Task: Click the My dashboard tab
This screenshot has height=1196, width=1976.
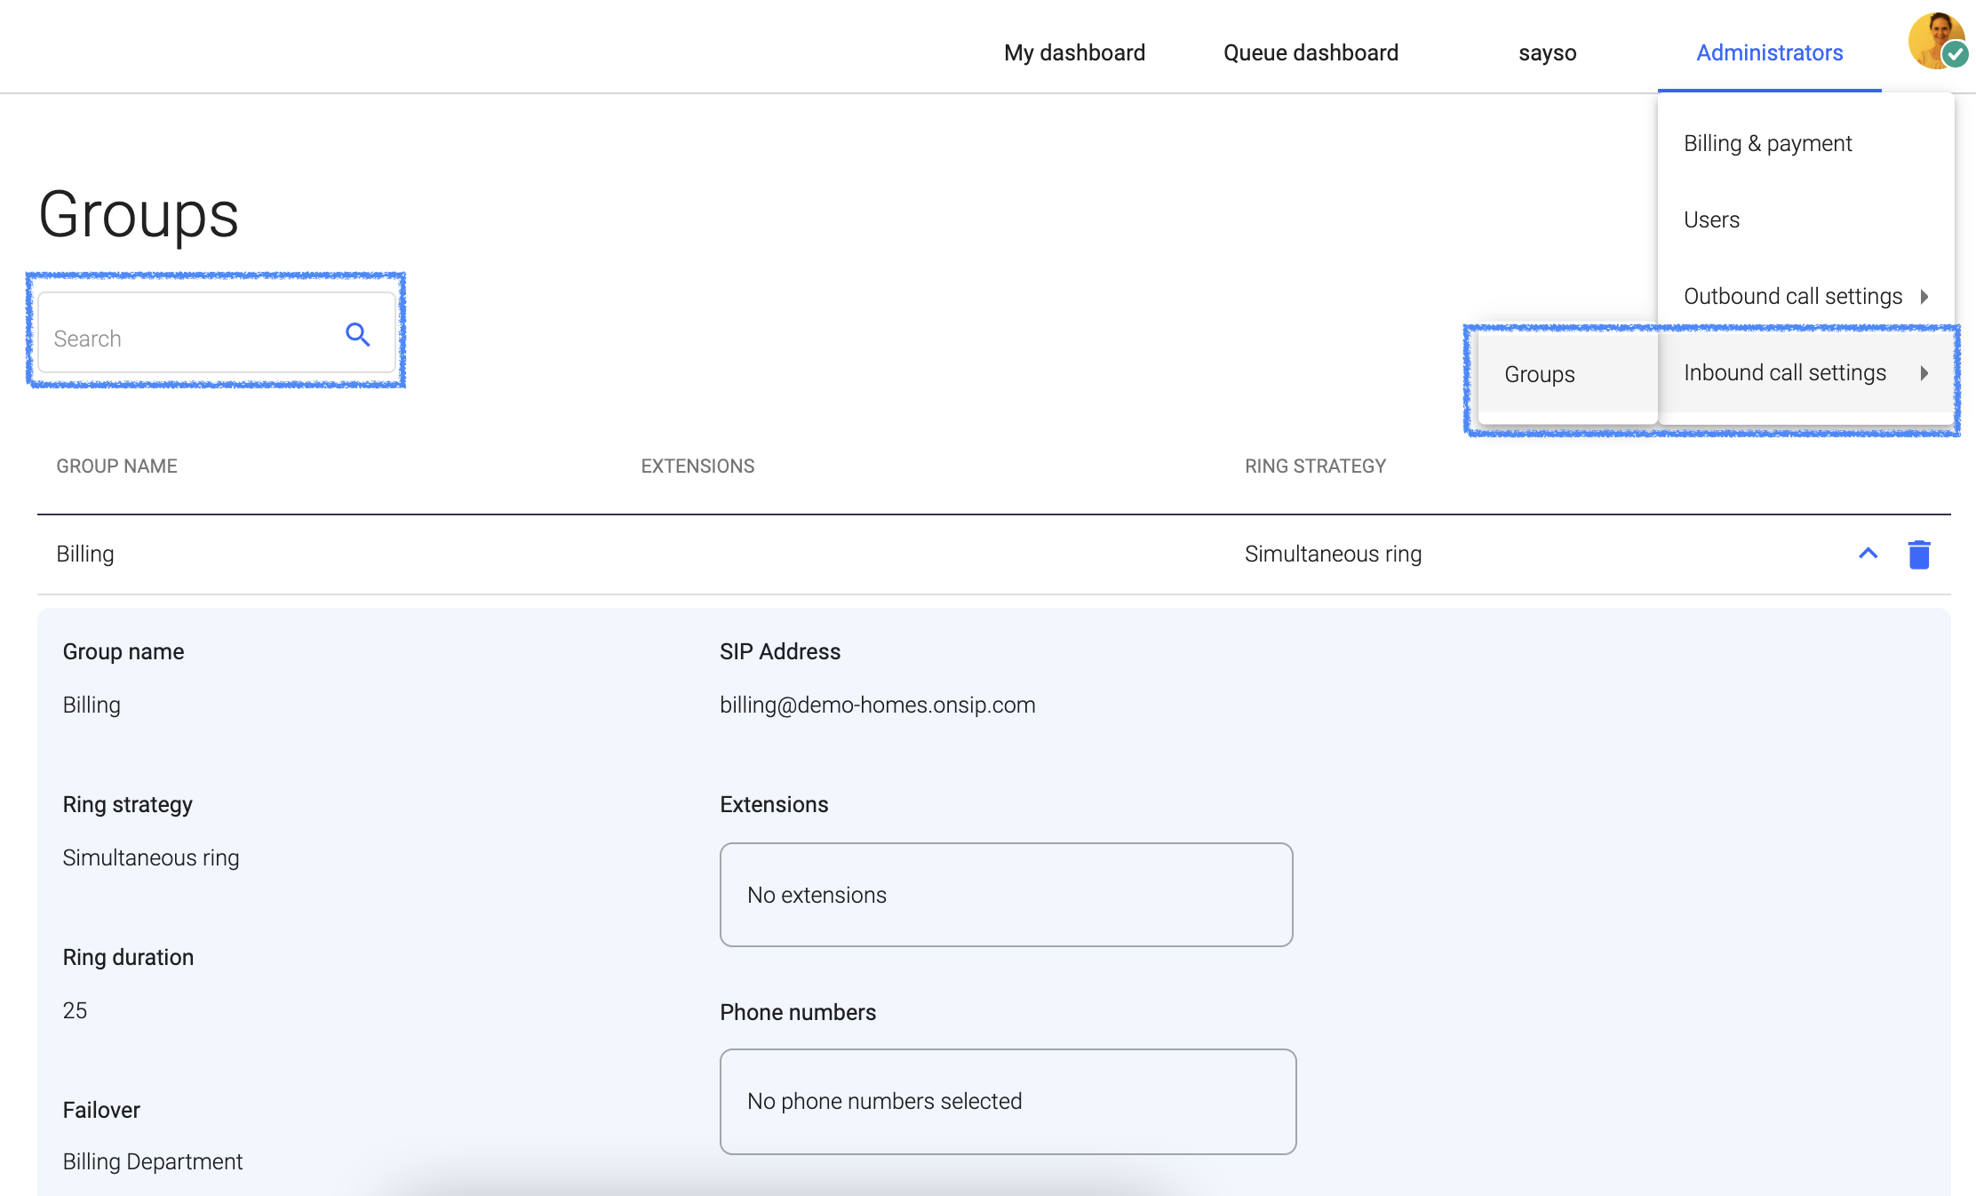Action: click(x=1074, y=51)
